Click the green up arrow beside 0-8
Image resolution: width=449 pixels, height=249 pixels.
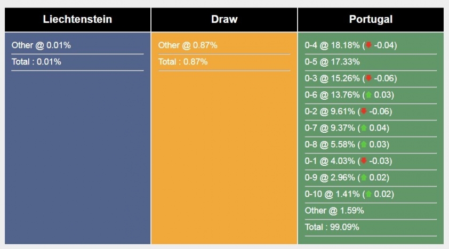tap(364, 144)
